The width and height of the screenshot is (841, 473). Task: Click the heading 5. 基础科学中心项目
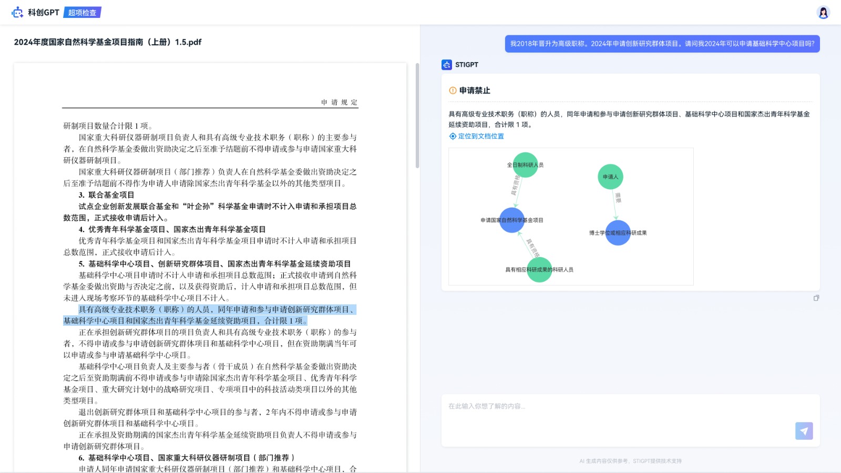pyautogui.click(x=214, y=264)
